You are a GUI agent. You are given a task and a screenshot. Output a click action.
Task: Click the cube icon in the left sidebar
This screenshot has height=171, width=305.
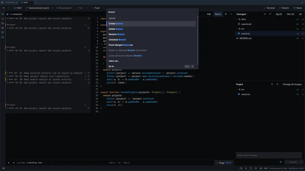(x=3, y=28)
